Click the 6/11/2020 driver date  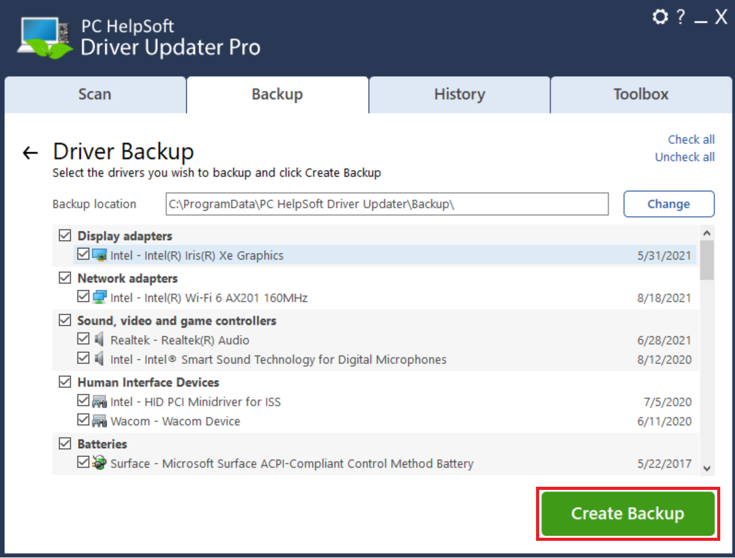click(664, 421)
